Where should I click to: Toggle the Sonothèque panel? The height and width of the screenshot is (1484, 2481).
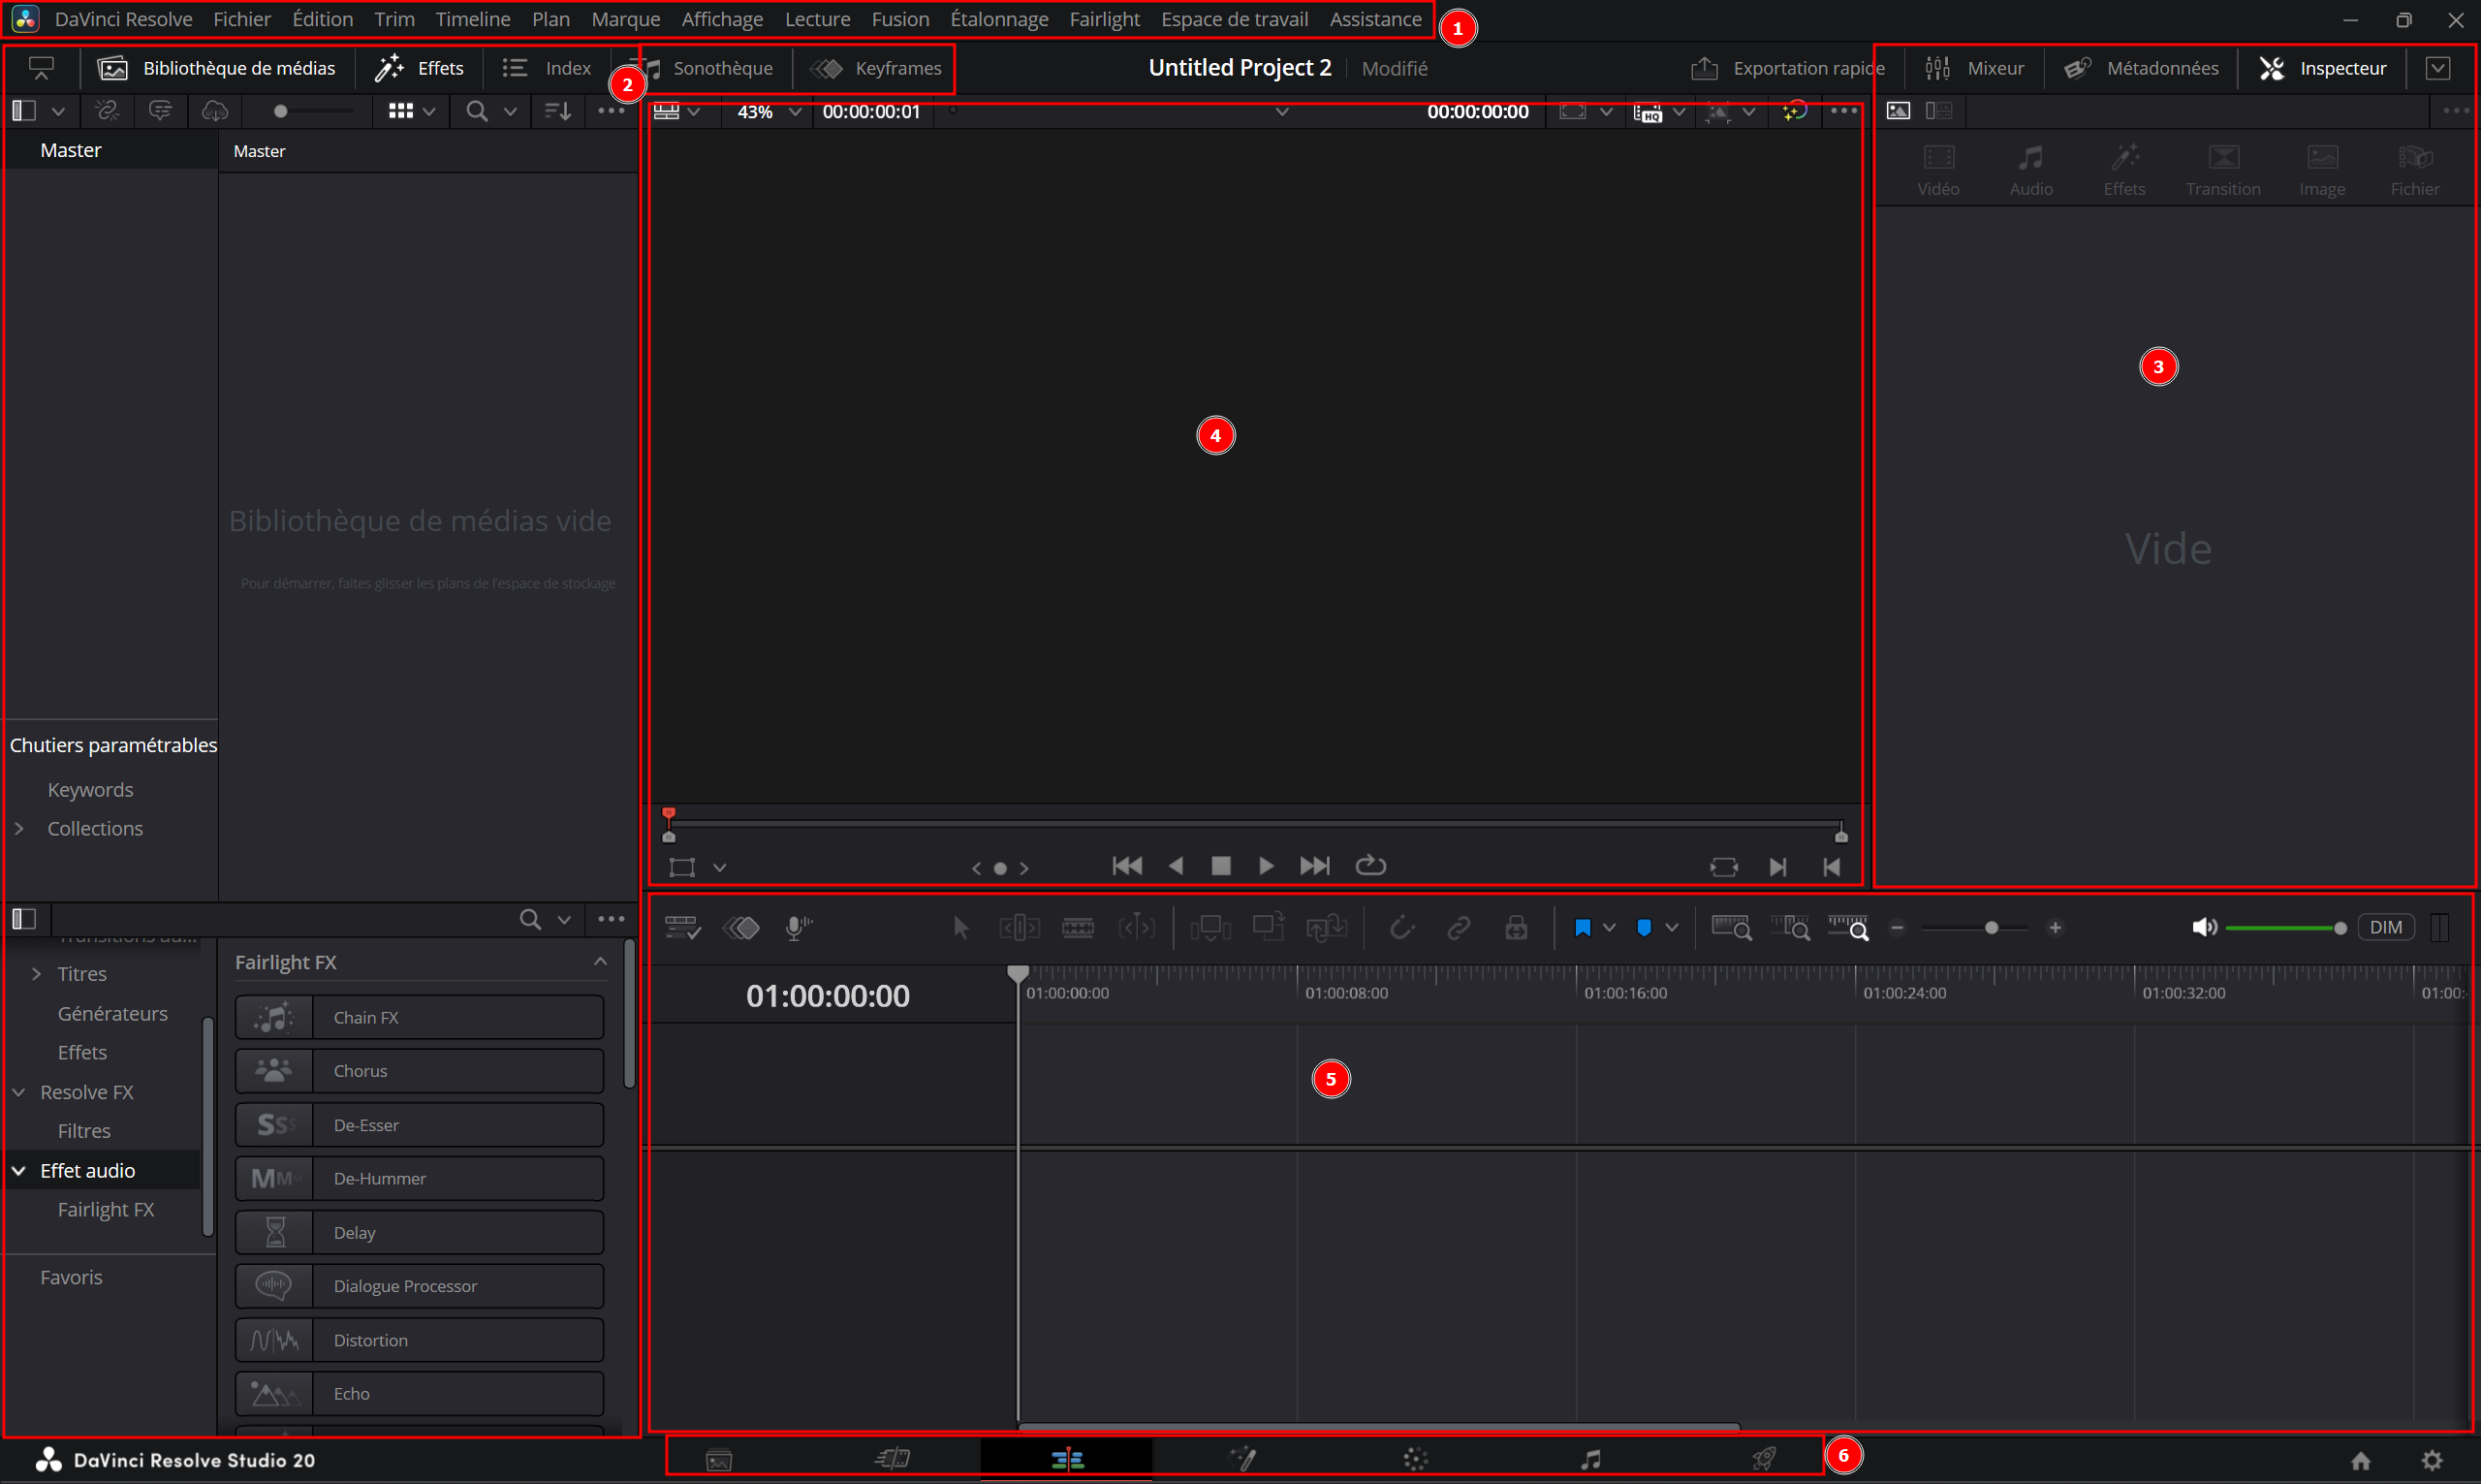[709, 68]
